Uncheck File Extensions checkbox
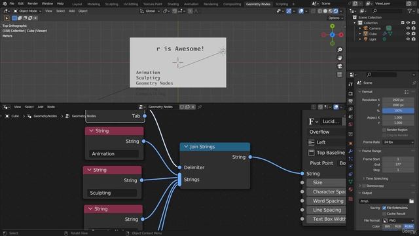Viewport: 419px width, 236px height. tap(384, 208)
